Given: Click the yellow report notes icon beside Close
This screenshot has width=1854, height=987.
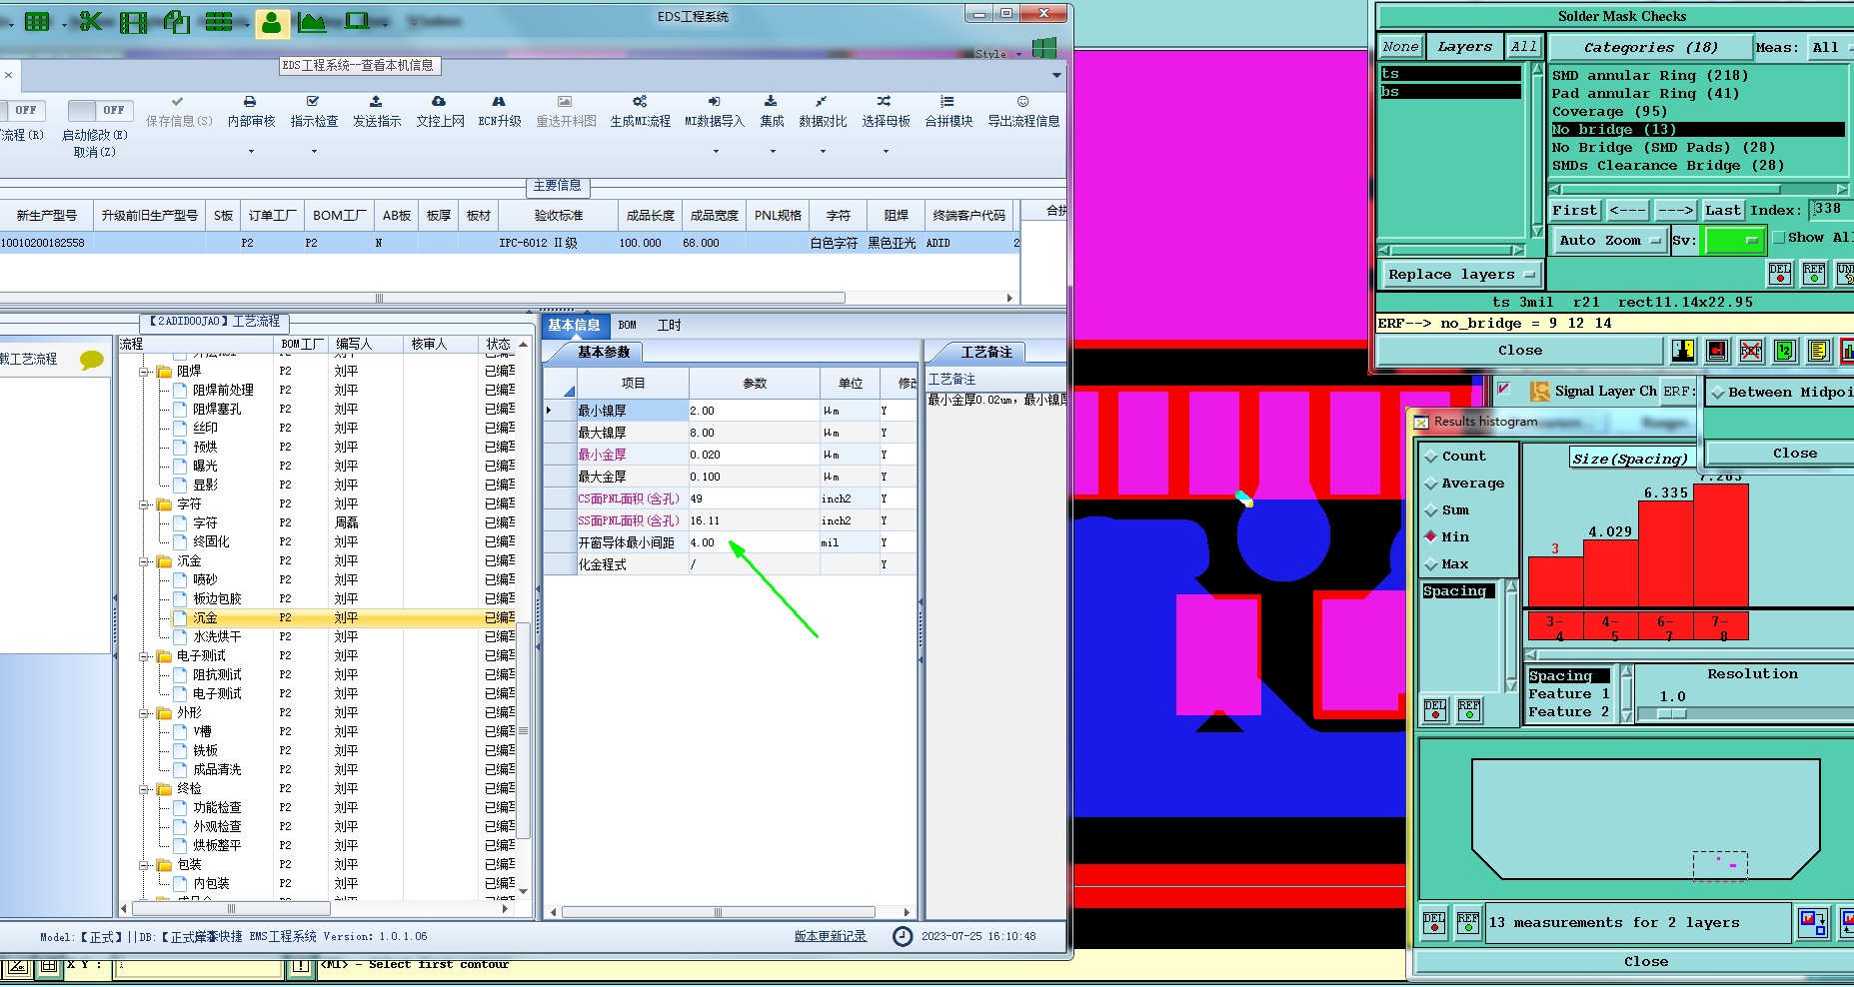Looking at the screenshot, I should pyautogui.click(x=1818, y=351).
